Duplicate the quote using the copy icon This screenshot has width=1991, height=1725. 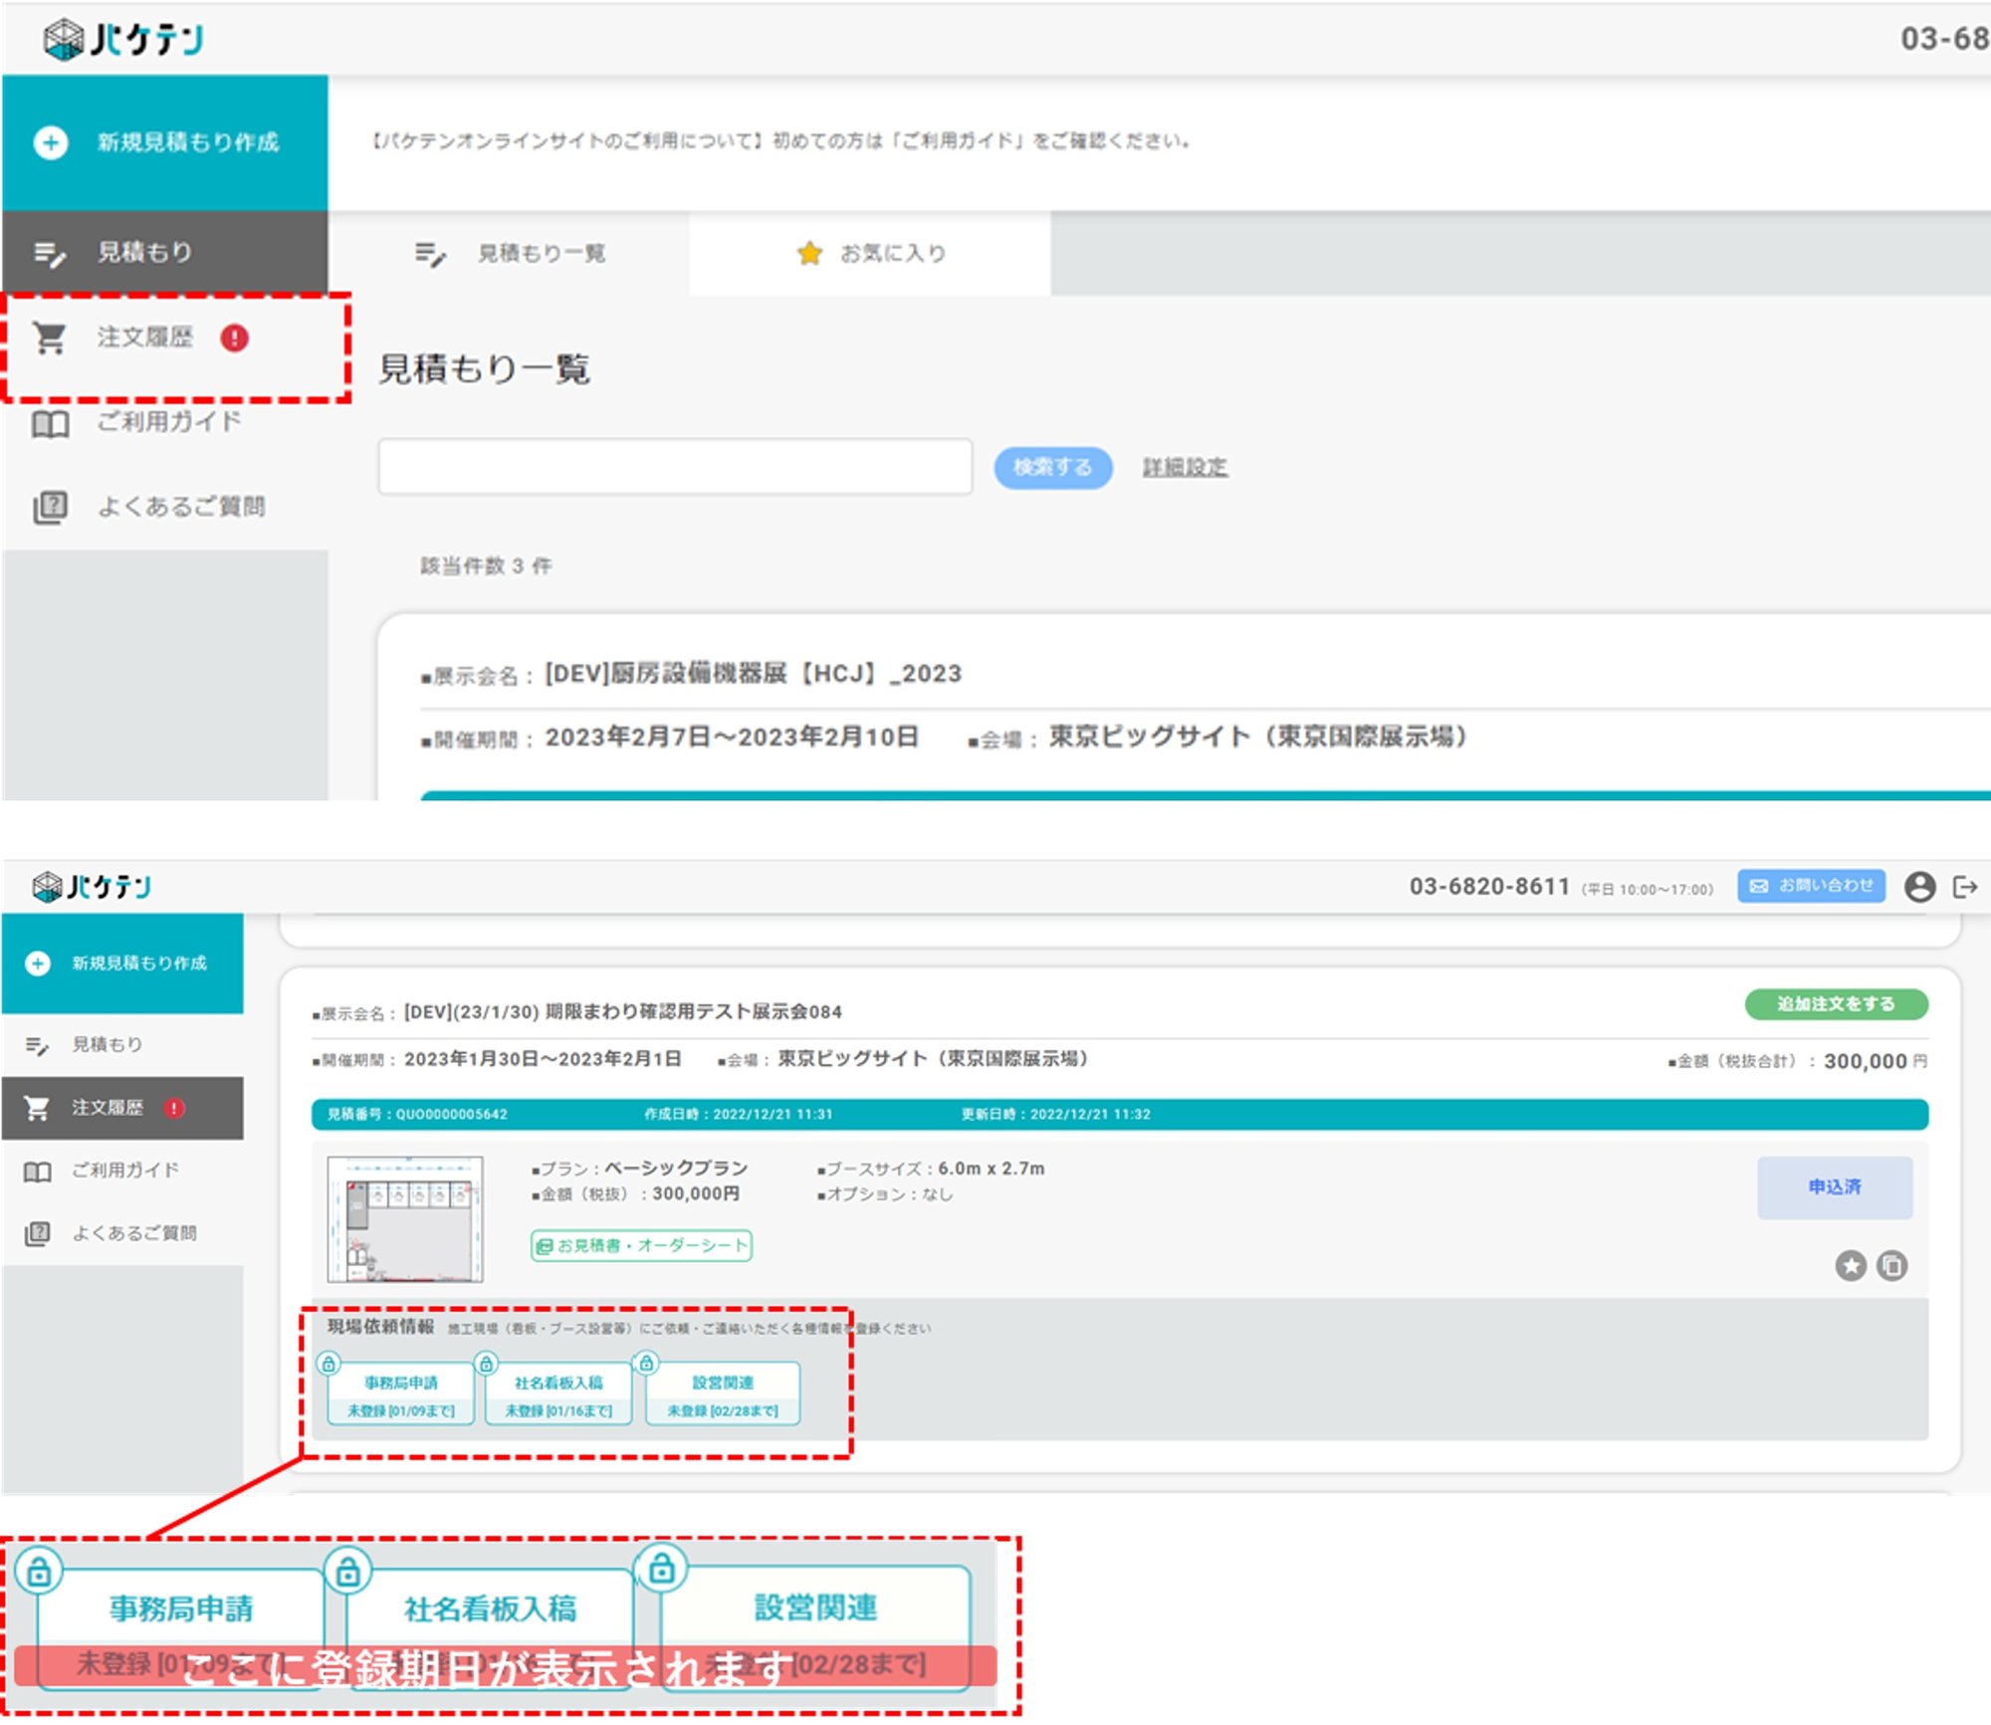1890,1266
